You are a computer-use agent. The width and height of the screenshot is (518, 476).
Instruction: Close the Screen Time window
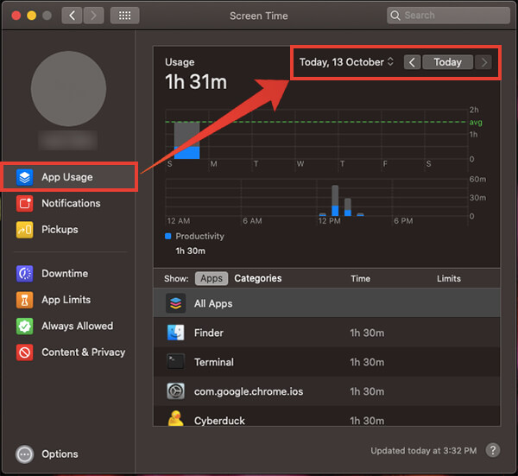click(16, 16)
